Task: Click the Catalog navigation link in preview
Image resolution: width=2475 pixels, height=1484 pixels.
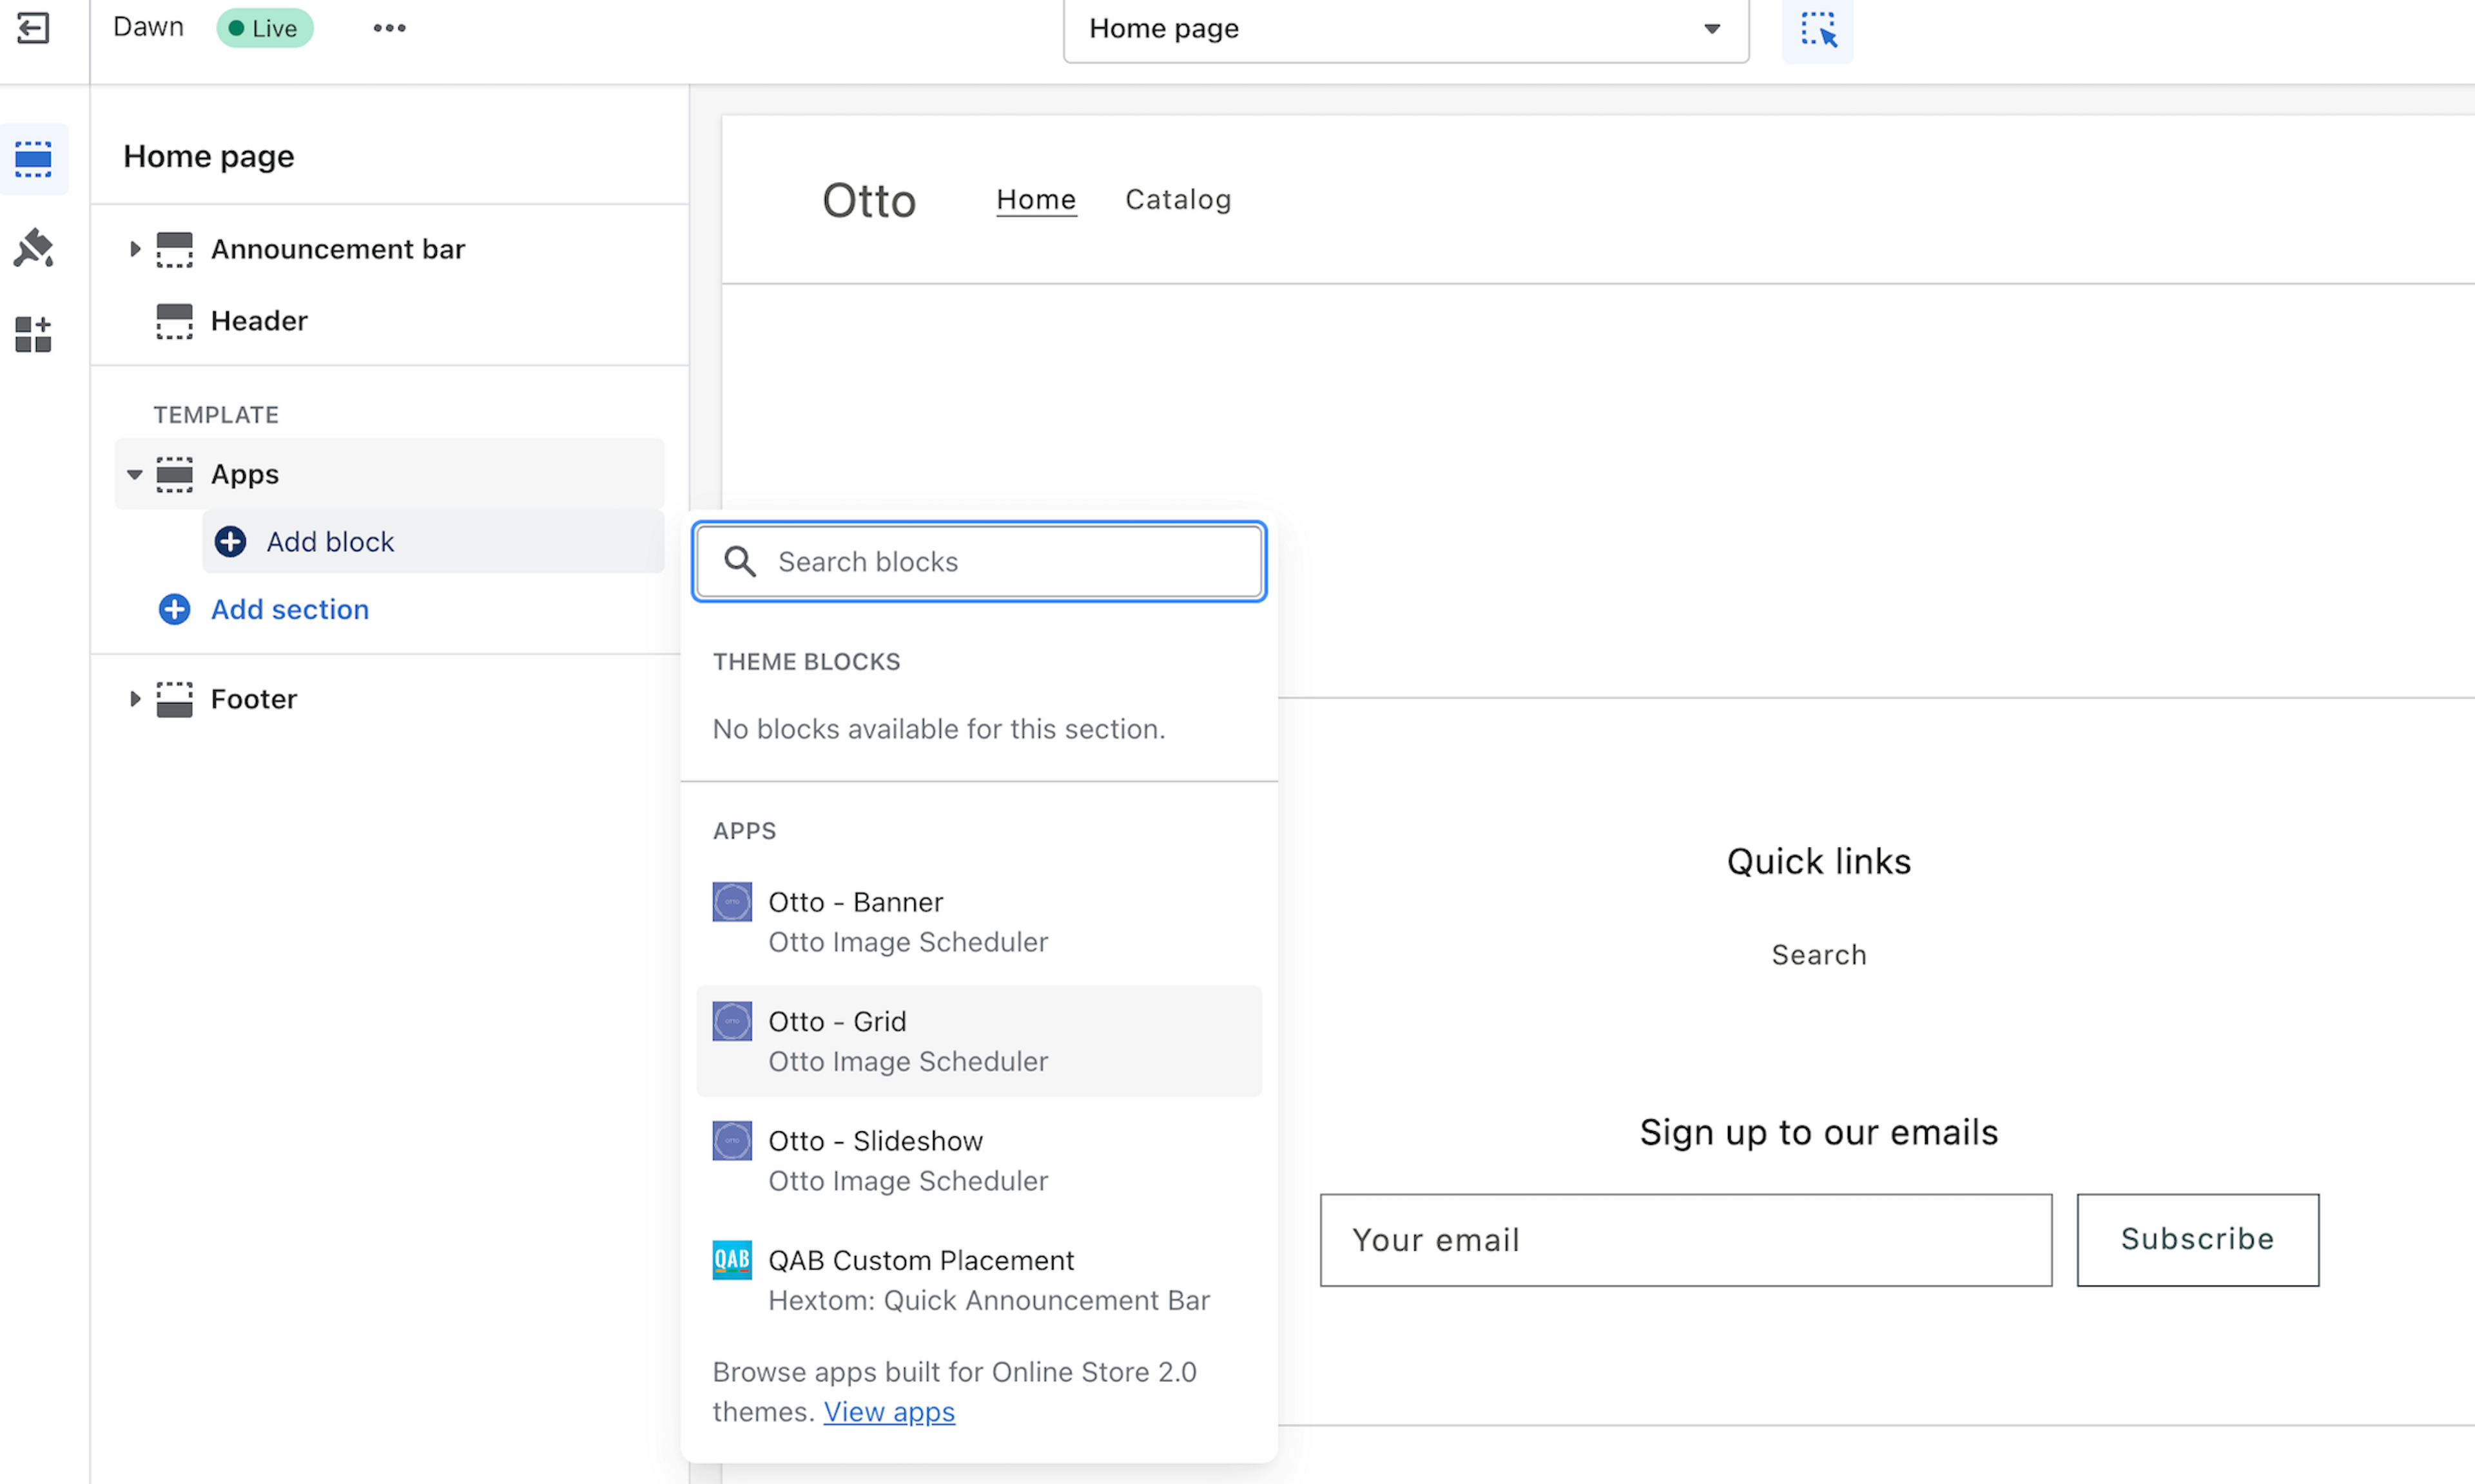Action: tap(1178, 200)
